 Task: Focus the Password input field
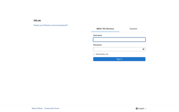point(119,49)
